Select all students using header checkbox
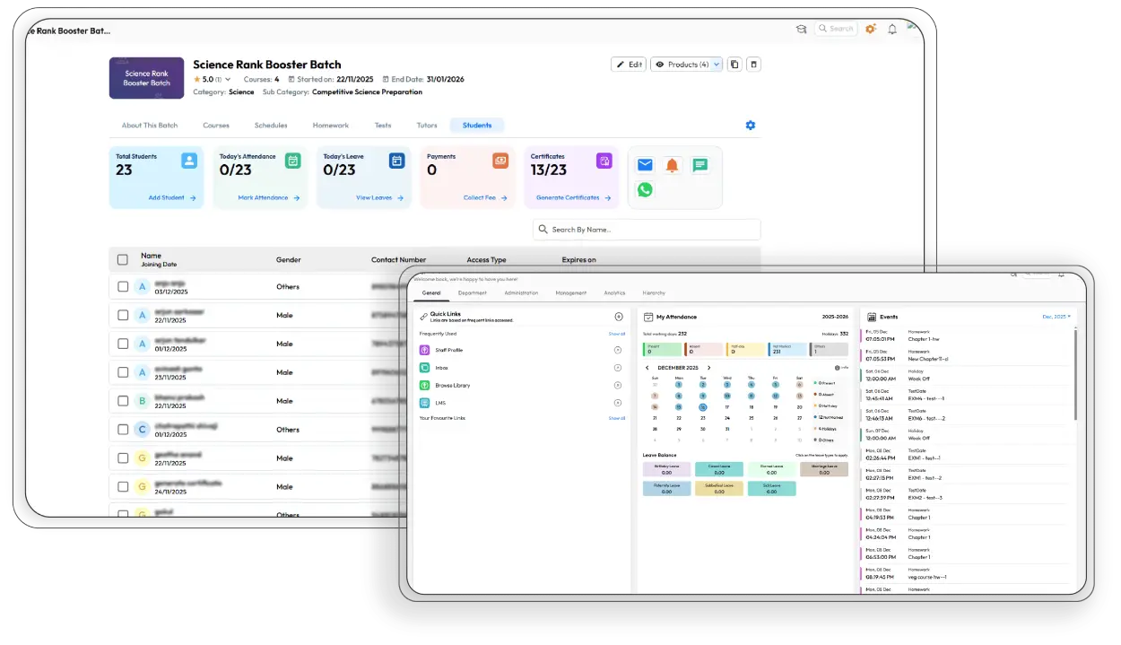This screenshot has width=1121, height=645. coord(122,259)
